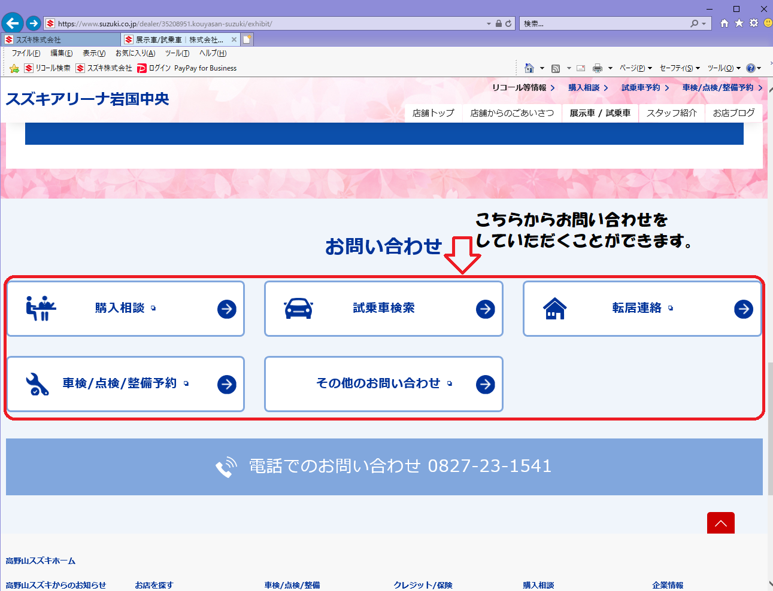This screenshot has width=773, height=591.
Task: Open the Favorites star icon
Action: [739, 23]
